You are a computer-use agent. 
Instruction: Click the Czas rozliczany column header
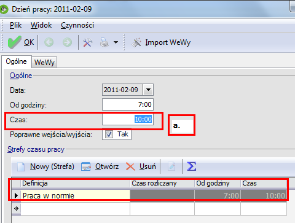pyautogui.click(x=162, y=183)
